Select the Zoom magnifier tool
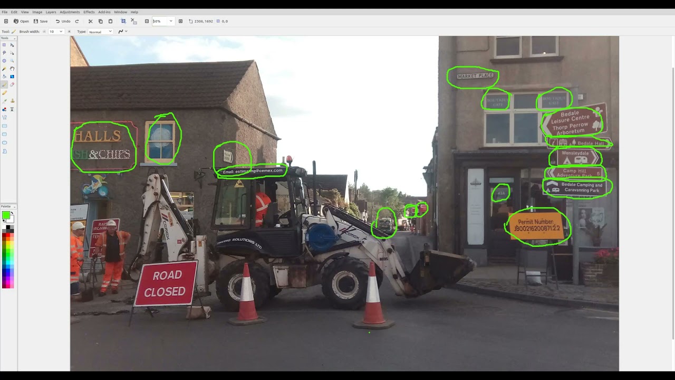This screenshot has height=380, width=675. 12,61
